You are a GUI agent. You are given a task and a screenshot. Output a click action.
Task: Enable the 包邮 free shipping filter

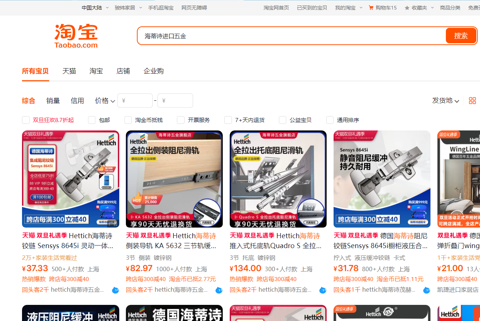click(92, 120)
